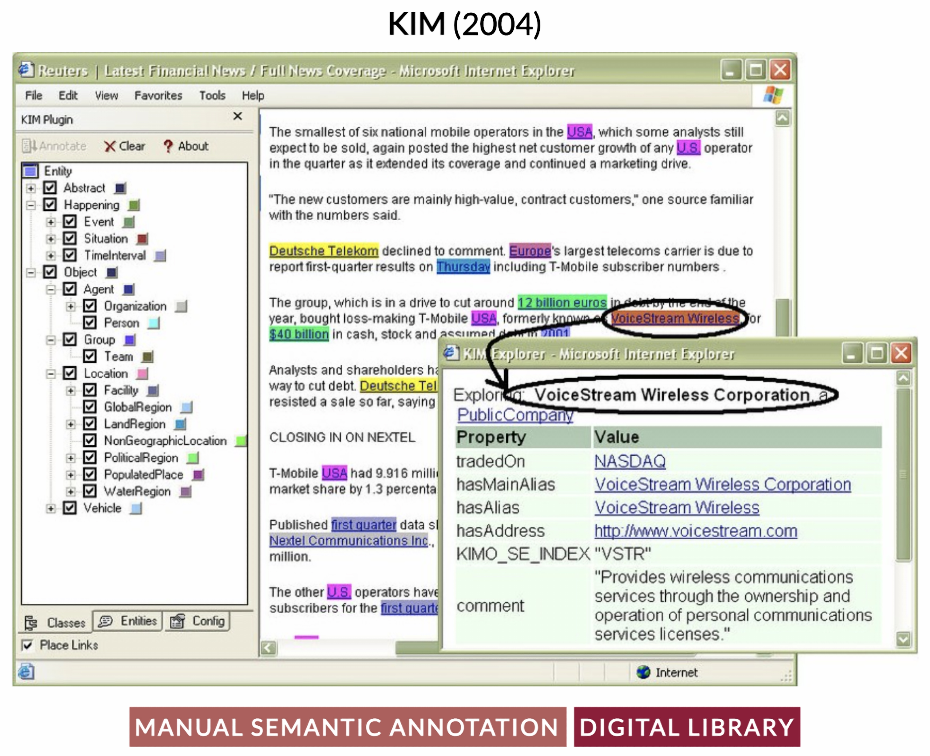This screenshot has width=930, height=756.
Task: Click the Internet Explorer icon in Reuters title bar
Action: (26, 69)
